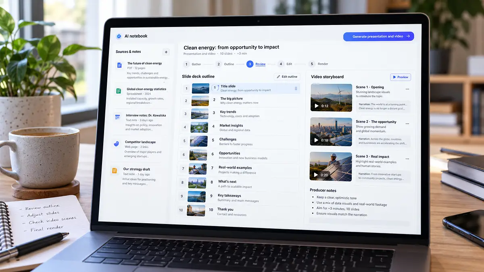Screen dimensions: 484x272
Task: Click 'Clean energy: from opportunity to impact' title
Action: tap(231, 47)
